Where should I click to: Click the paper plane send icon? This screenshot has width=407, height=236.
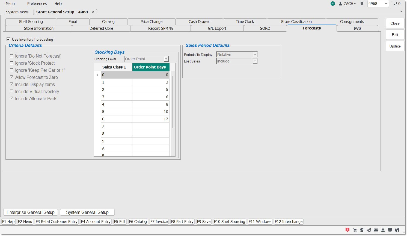click(x=369, y=230)
